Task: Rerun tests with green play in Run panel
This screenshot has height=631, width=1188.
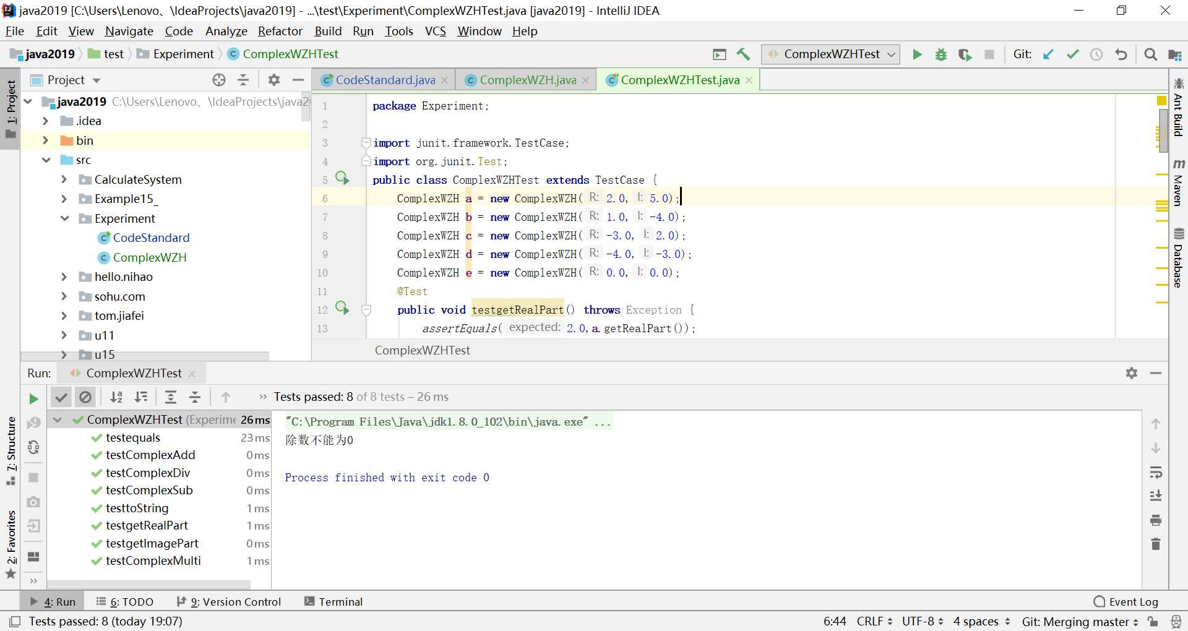Action: [34, 399]
